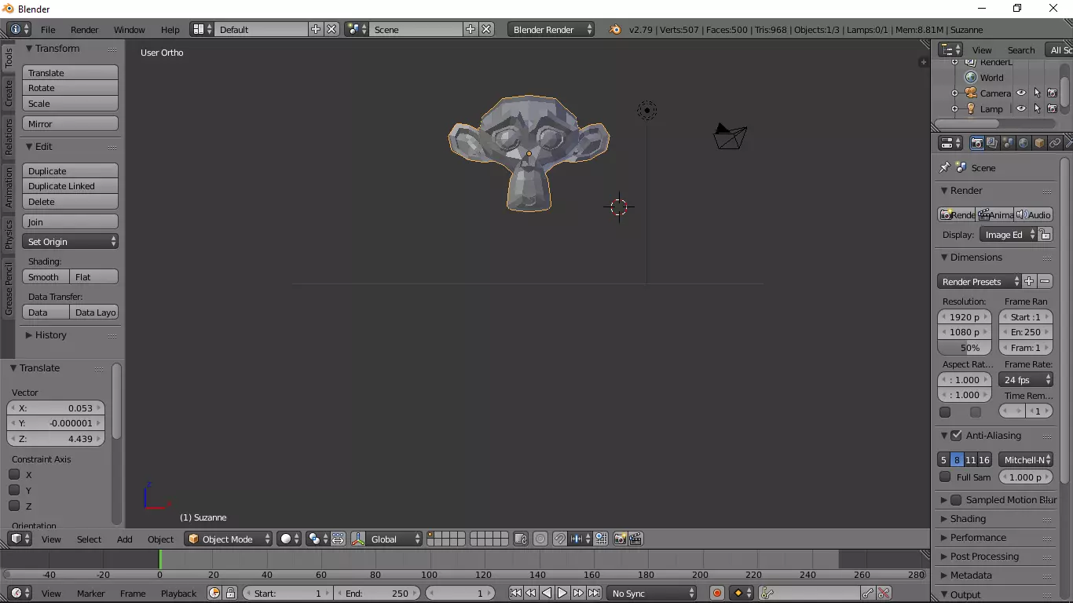This screenshot has height=603, width=1073.
Task: Click the Lamp bulb icon in outliner
Action: [971, 108]
